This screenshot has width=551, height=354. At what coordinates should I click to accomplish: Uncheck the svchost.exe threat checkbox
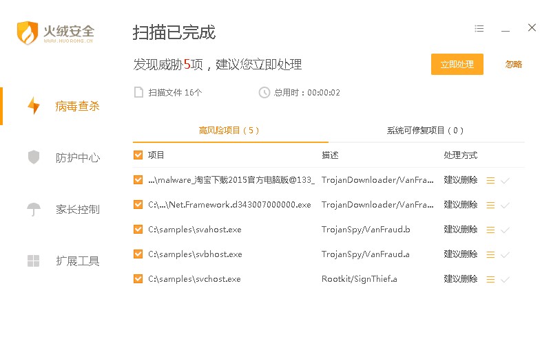tap(138, 279)
